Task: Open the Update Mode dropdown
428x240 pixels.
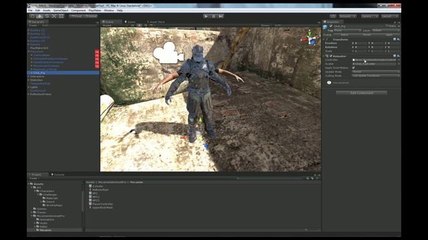Action: [x=376, y=72]
